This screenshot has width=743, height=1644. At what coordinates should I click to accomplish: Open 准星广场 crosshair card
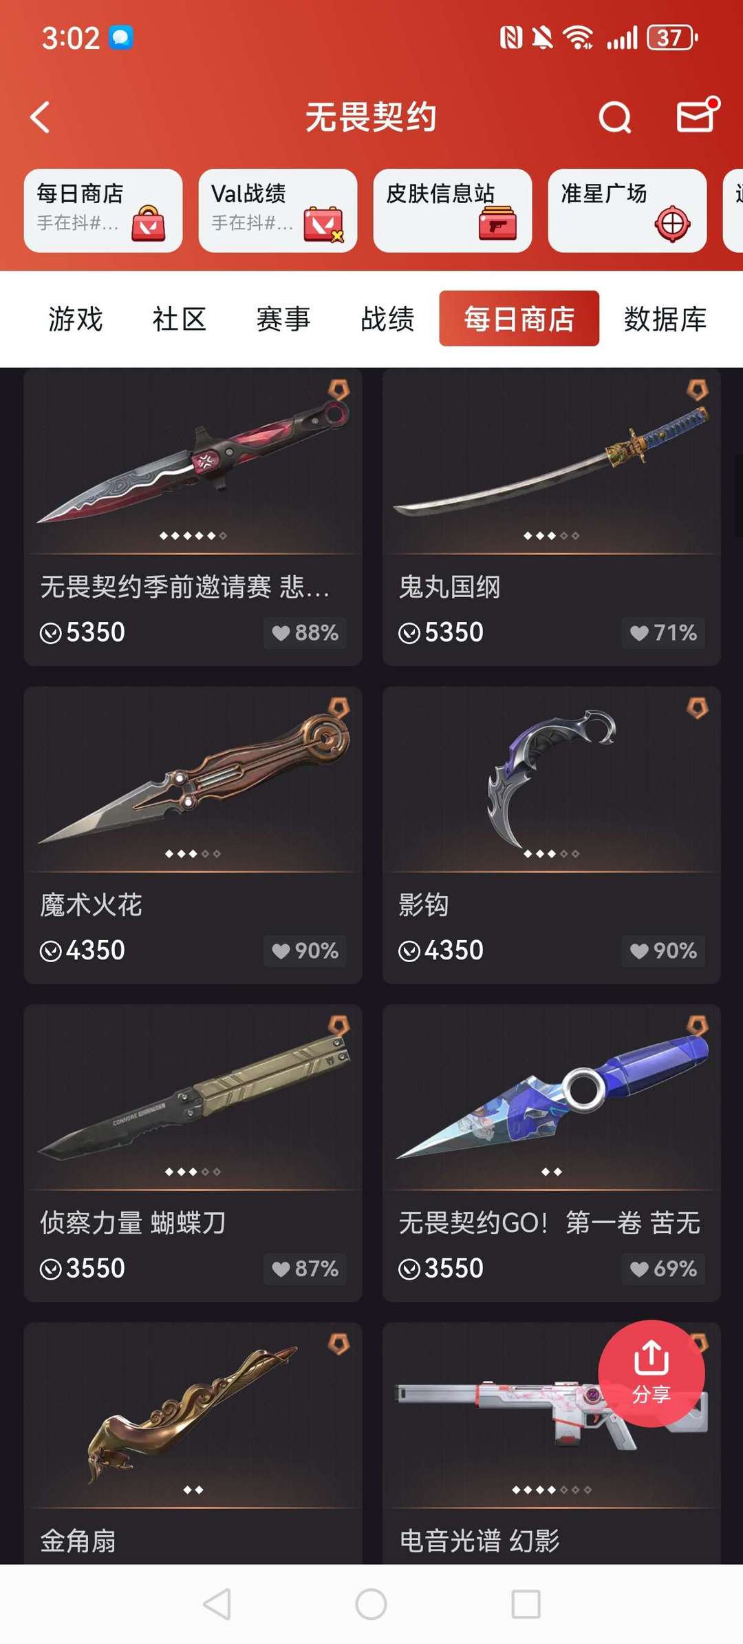click(627, 211)
